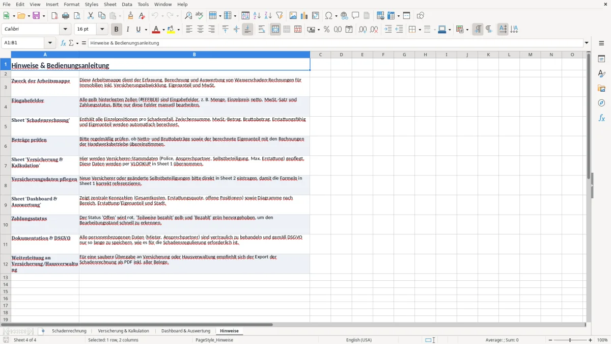Viewport: 611px width, 344px height.
Task: Click the Insert Comment speech bubble icon
Action: [355, 16]
